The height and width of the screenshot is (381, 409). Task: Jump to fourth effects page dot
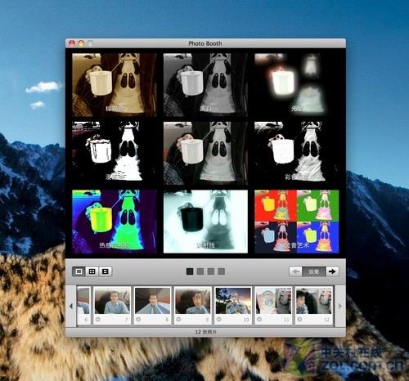pyautogui.click(x=222, y=271)
